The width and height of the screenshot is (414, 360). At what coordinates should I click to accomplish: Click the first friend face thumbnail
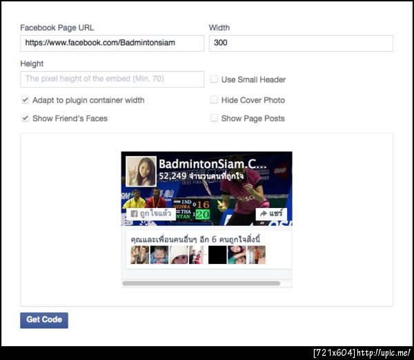139,255
